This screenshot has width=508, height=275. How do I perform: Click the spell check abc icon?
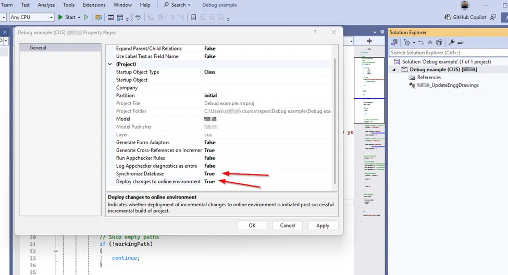139,18
